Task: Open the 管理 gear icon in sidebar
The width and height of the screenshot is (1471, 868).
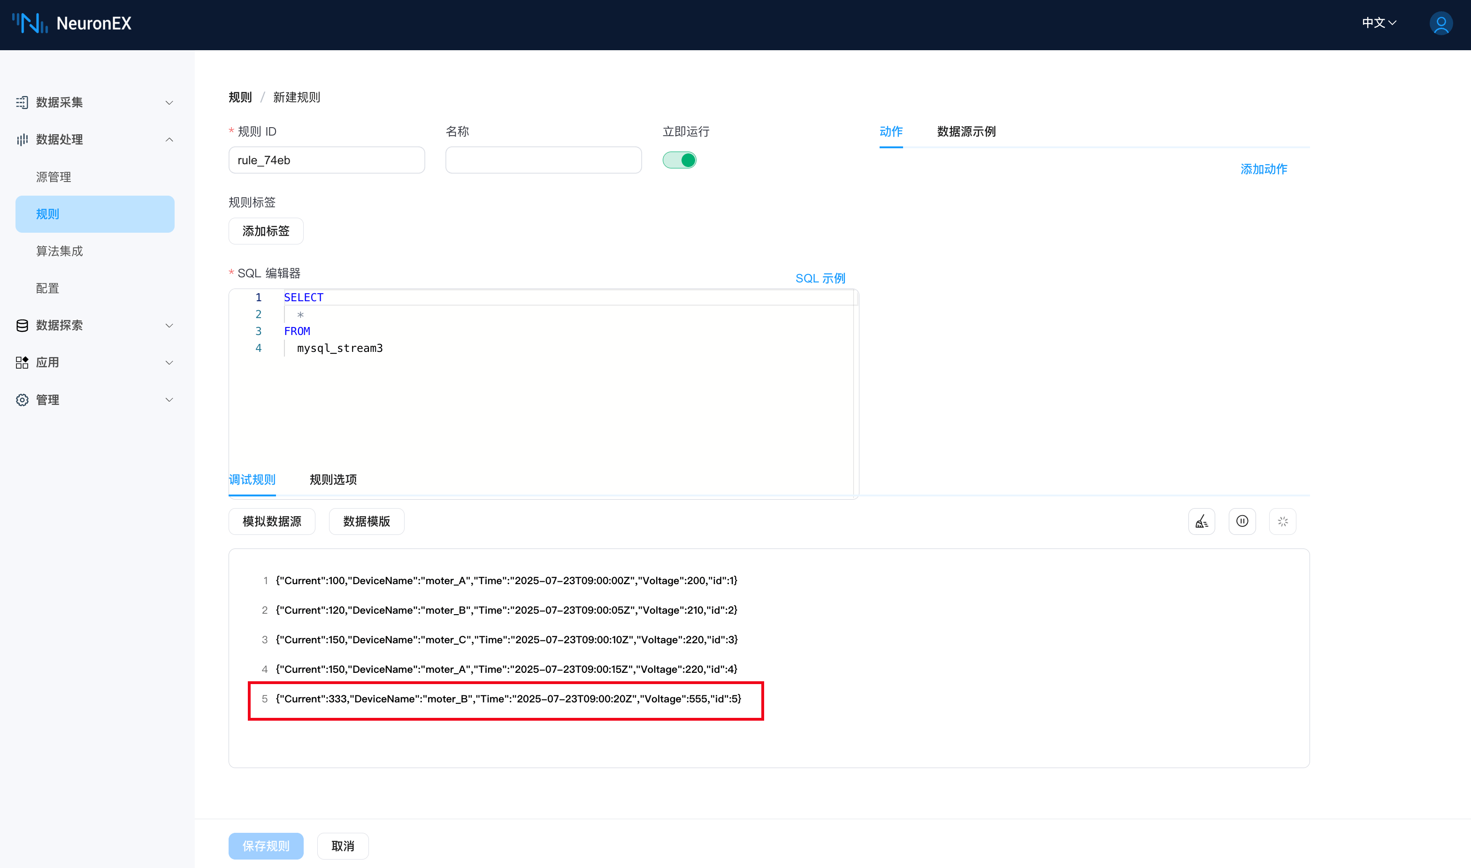Action: tap(22, 399)
